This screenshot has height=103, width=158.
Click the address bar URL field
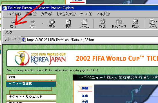(x=90, y=40)
